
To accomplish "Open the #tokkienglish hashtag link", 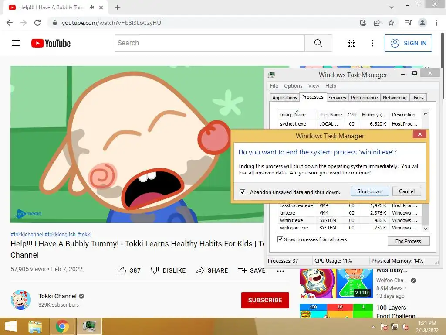I will click(60, 234).
